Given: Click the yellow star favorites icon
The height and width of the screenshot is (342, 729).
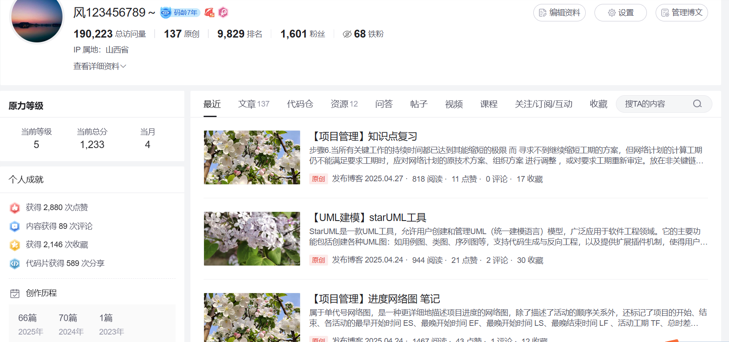Looking at the screenshot, I should point(15,245).
